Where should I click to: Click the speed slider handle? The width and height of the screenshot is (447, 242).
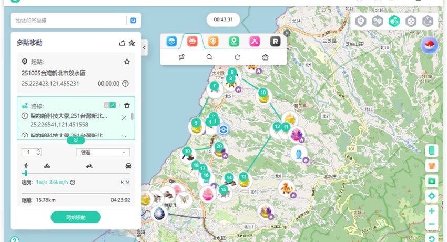click(26, 173)
